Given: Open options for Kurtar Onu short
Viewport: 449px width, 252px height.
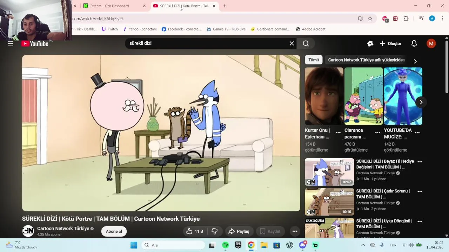Looking at the screenshot, I should (338, 133).
